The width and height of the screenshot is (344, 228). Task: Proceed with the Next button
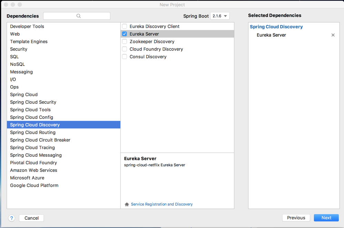[326, 218]
